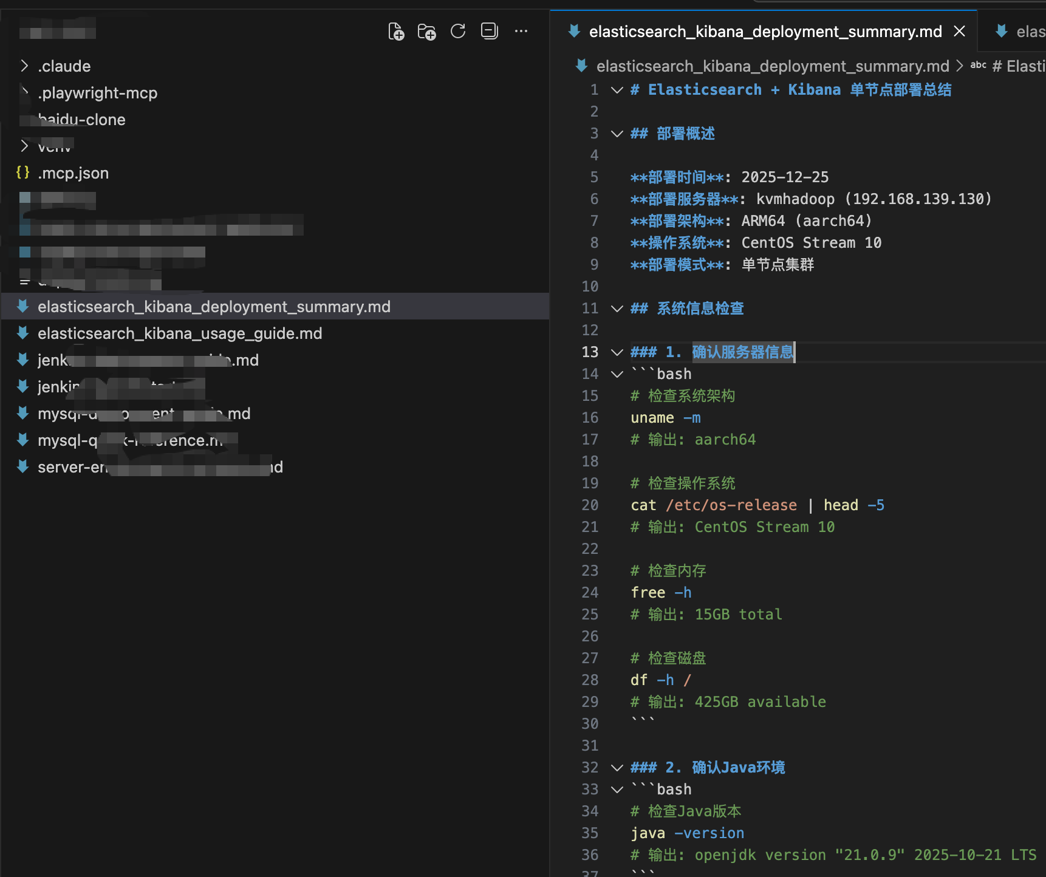1046x877 pixels.
Task: Fold the bash code block at line 33
Action: [x=617, y=790]
